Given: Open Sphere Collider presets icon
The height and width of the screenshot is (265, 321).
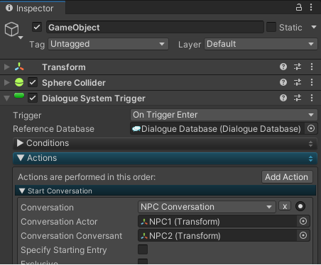Looking at the screenshot, I should (x=298, y=82).
